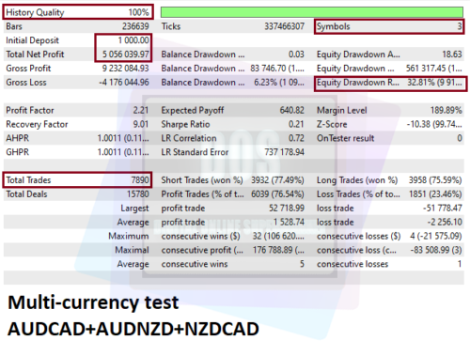Screen dimensions: 470x356
Task: Click largest profit trade value 52 718.99
Action: tap(287, 209)
